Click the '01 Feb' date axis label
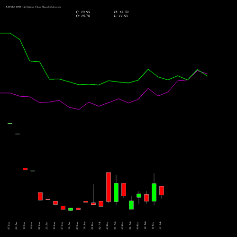This screenshot has width=237, height=237. [x=92, y=226]
